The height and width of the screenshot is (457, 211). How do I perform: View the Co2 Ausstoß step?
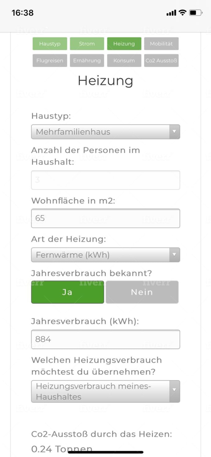tap(161, 61)
